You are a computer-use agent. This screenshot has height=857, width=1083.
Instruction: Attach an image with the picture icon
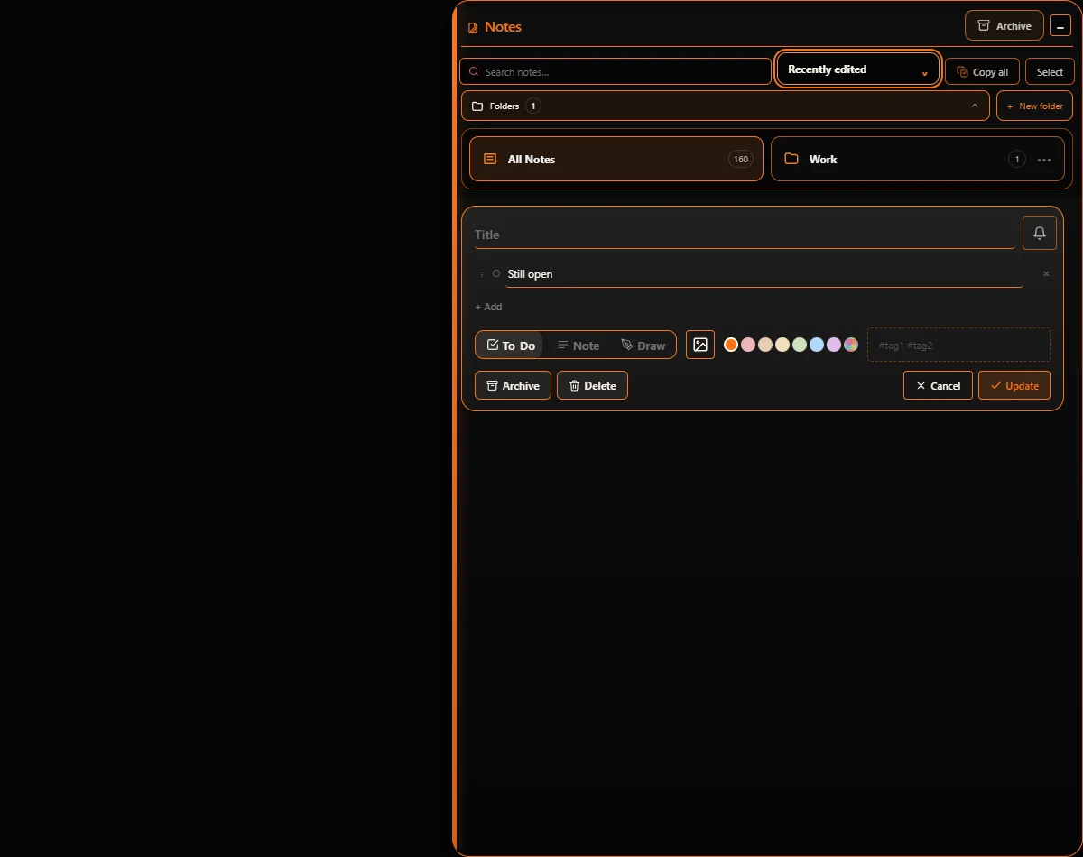pos(700,345)
